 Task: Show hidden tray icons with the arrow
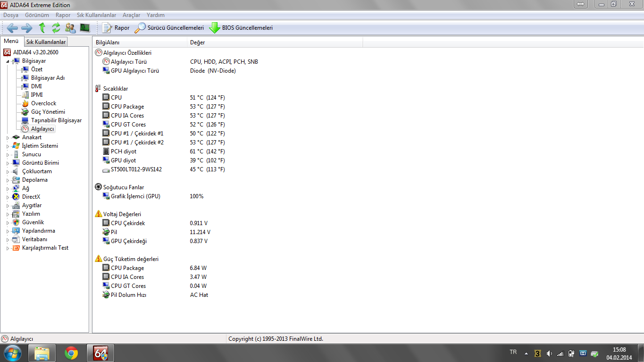(x=526, y=353)
